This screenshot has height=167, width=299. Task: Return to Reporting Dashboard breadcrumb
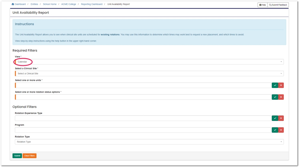click(x=92, y=4)
